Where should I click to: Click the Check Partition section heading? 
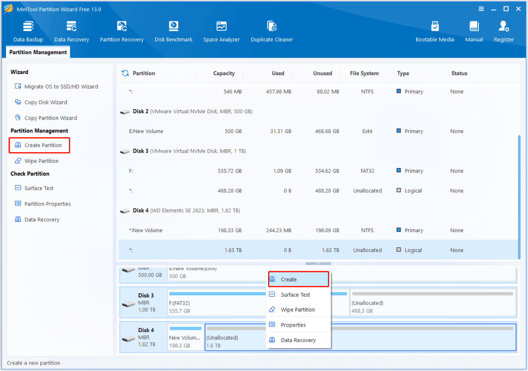click(x=30, y=174)
